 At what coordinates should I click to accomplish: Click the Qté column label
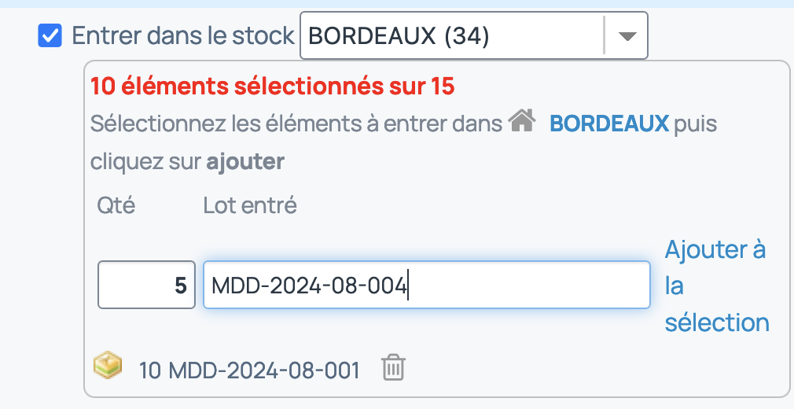click(x=116, y=206)
